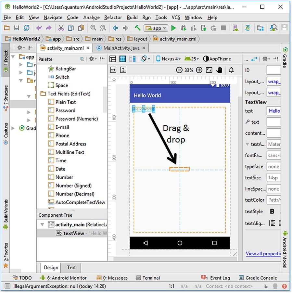Screen dimensions: 292x293
Task: Click the ID input field
Action: click(274, 71)
